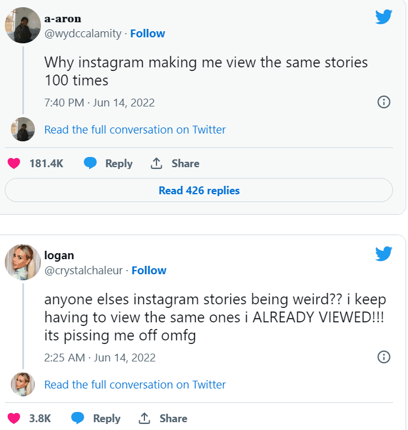Follow the @crystalchaleur account

click(149, 270)
